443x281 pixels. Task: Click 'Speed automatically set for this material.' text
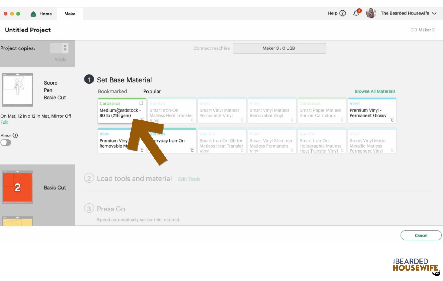coord(138,220)
